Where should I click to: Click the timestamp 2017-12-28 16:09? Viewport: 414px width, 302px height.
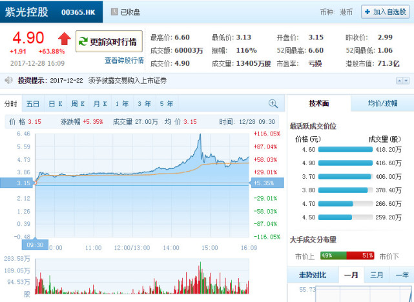[37, 63]
